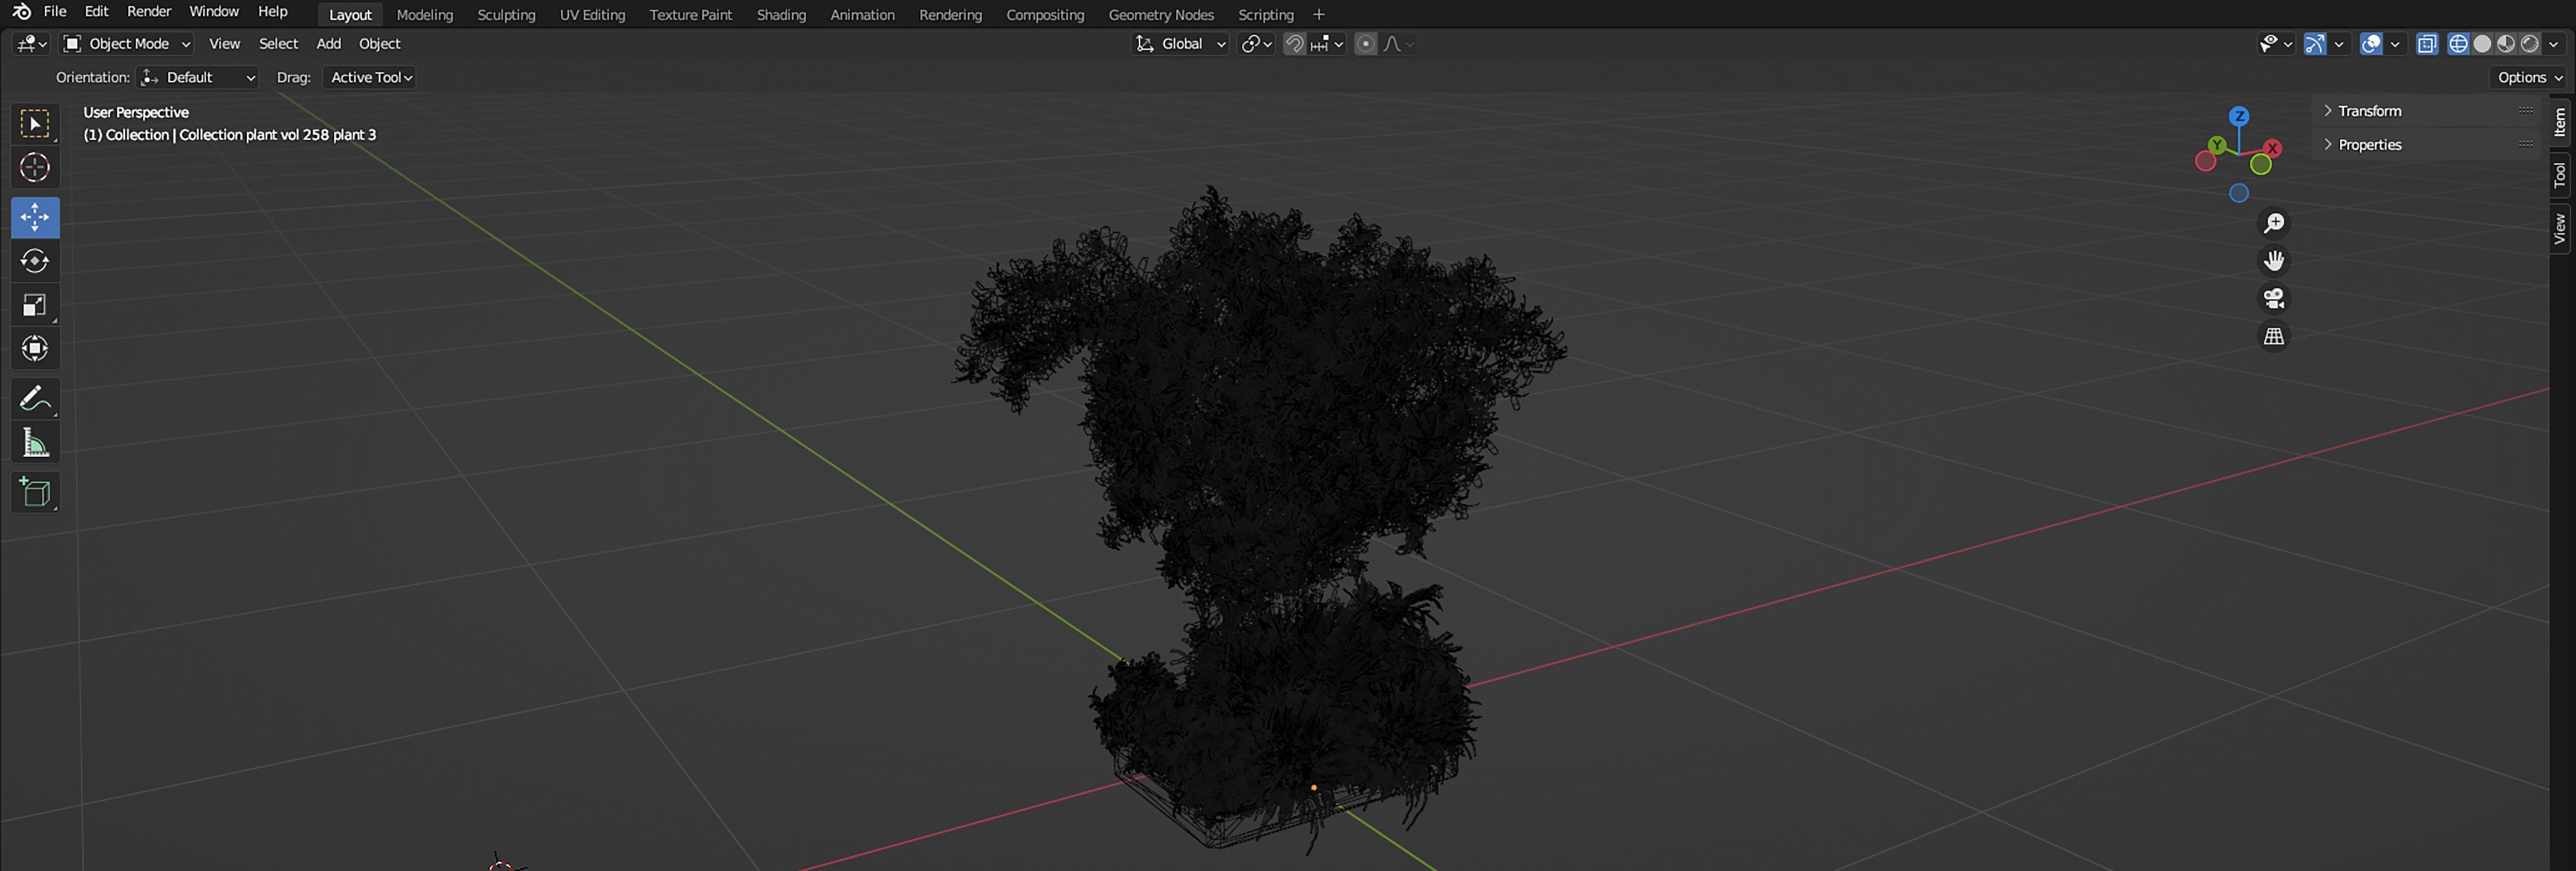Toggle viewport gizmos display
2576x871 pixels.
(2315, 44)
